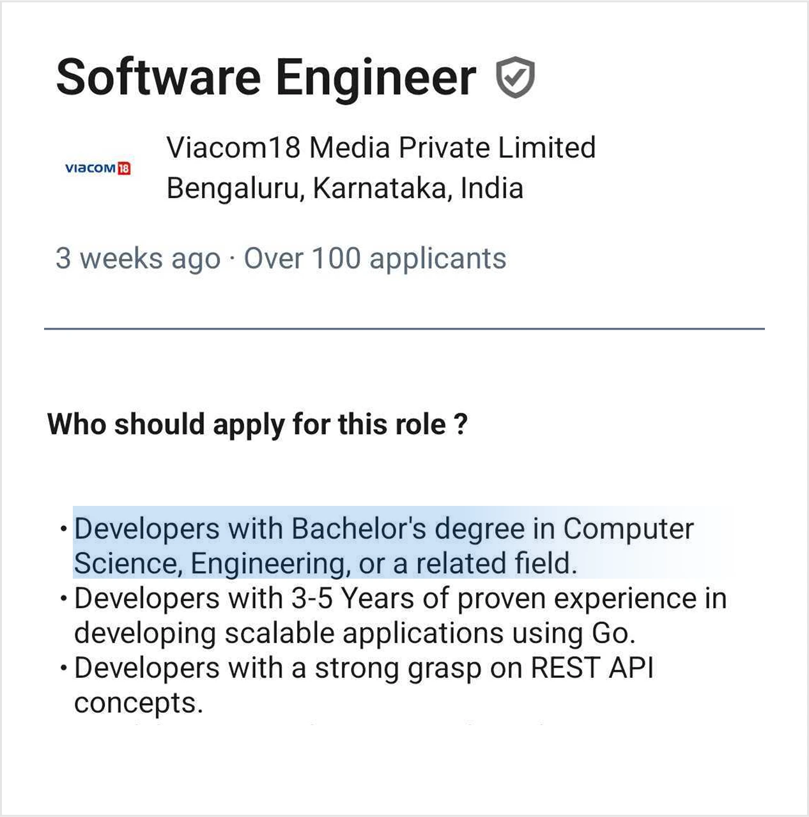Click the Bengaluru, Karnataka, India location
The image size is (809, 817).
pyautogui.click(x=345, y=188)
